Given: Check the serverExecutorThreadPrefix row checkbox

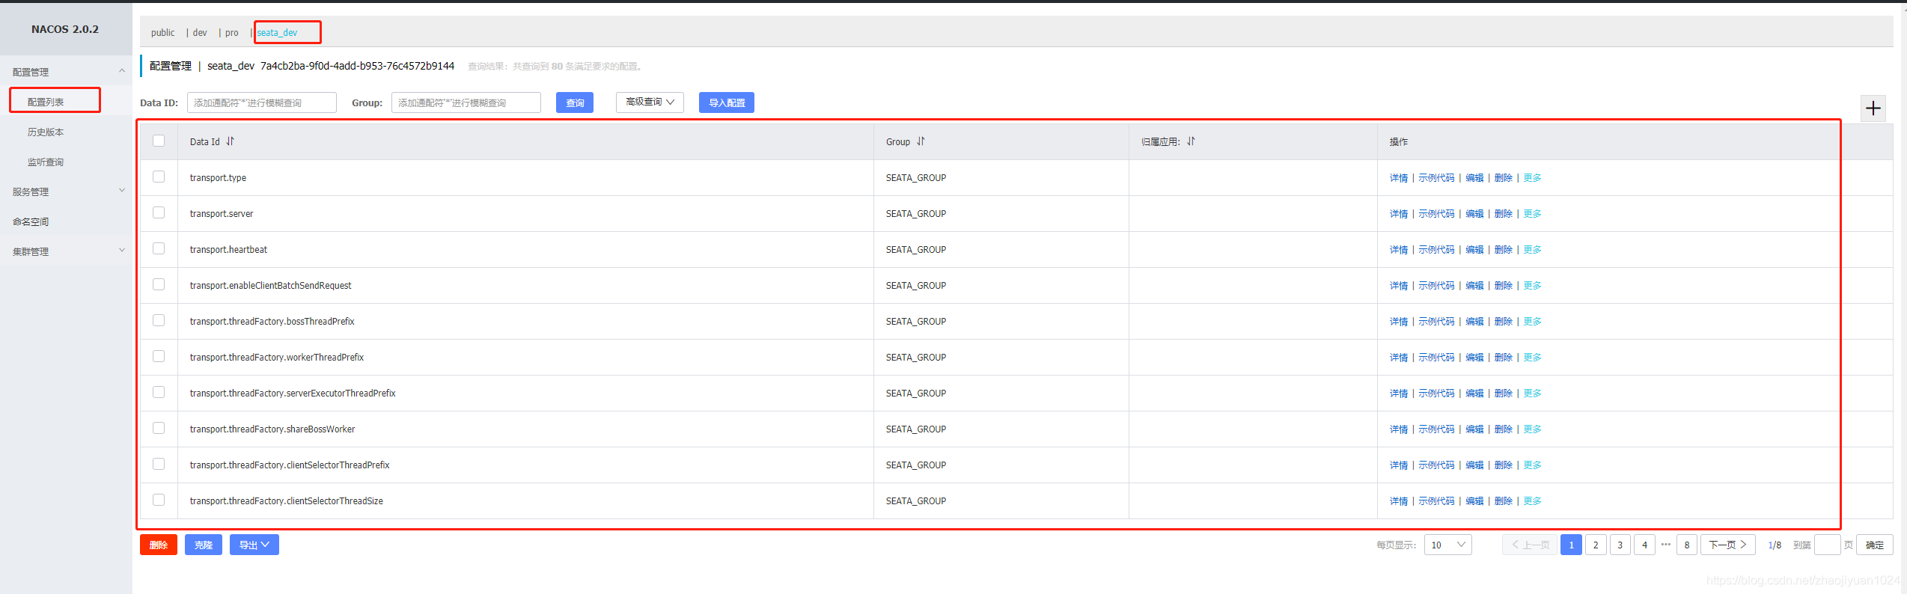Looking at the screenshot, I should point(159,392).
